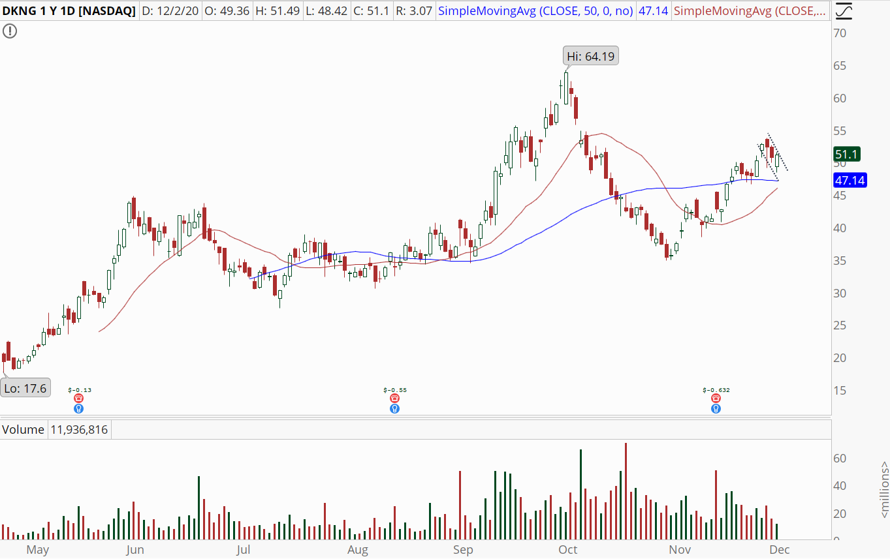Image resolution: width=890 pixels, height=559 pixels.
Task: Click the R: 3.07 range value
Action: [415, 11]
